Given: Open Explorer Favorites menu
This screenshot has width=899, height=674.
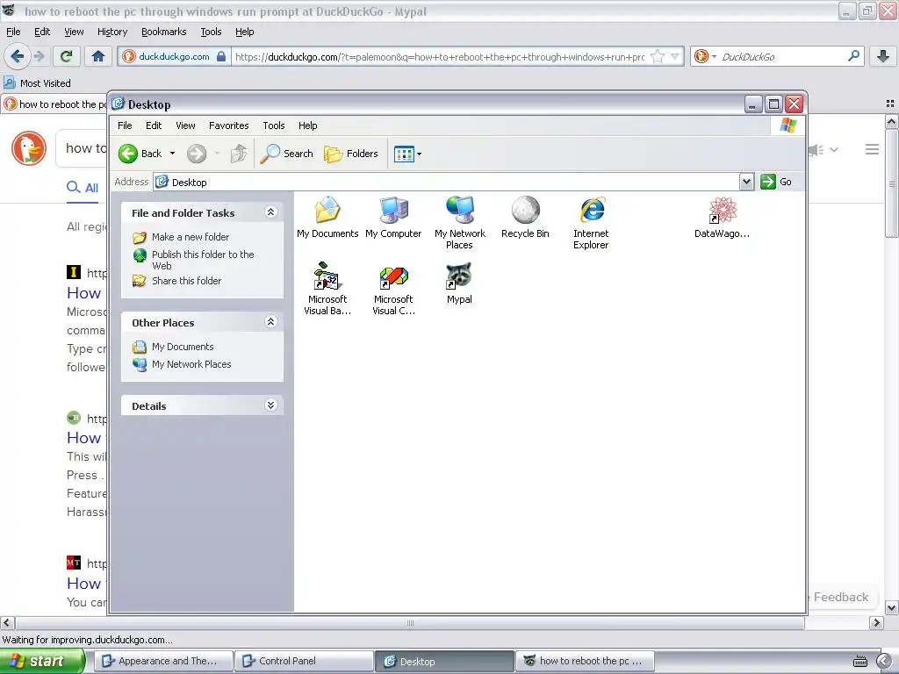Looking at the screenshot, I should coord(229,125).
